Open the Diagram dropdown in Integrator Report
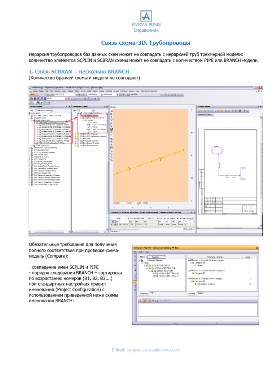This screenshot has height=369, width=277. point(157,257)
